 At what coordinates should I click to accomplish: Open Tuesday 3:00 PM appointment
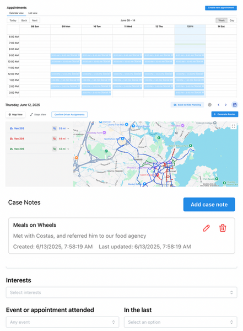96,93
